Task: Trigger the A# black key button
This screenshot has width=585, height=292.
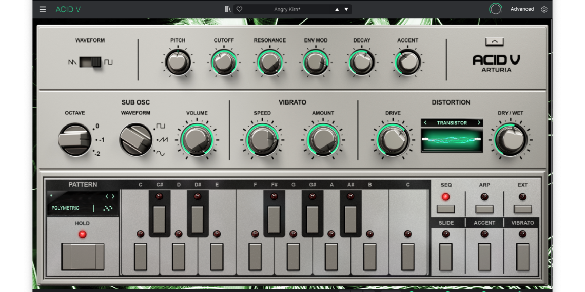Action: click(350, 219)
